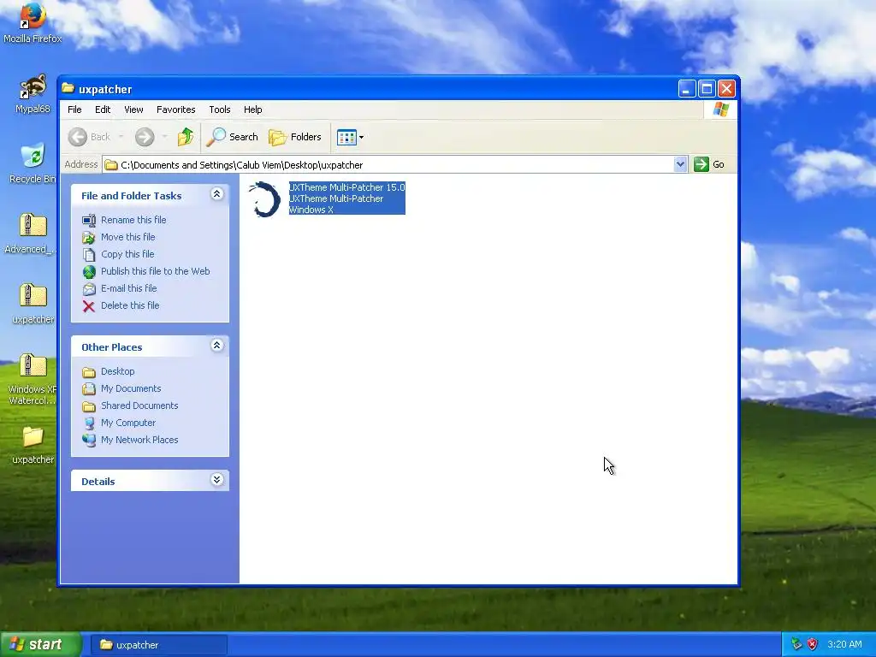This screenshot has width=876, height=657.
Task: Click the envelope E-mail icon
Action: click(89, 289)
